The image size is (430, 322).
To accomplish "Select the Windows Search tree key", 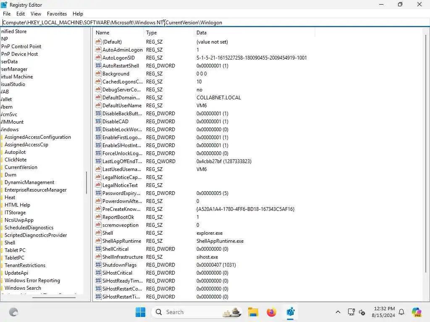I will tap(23, 288).
